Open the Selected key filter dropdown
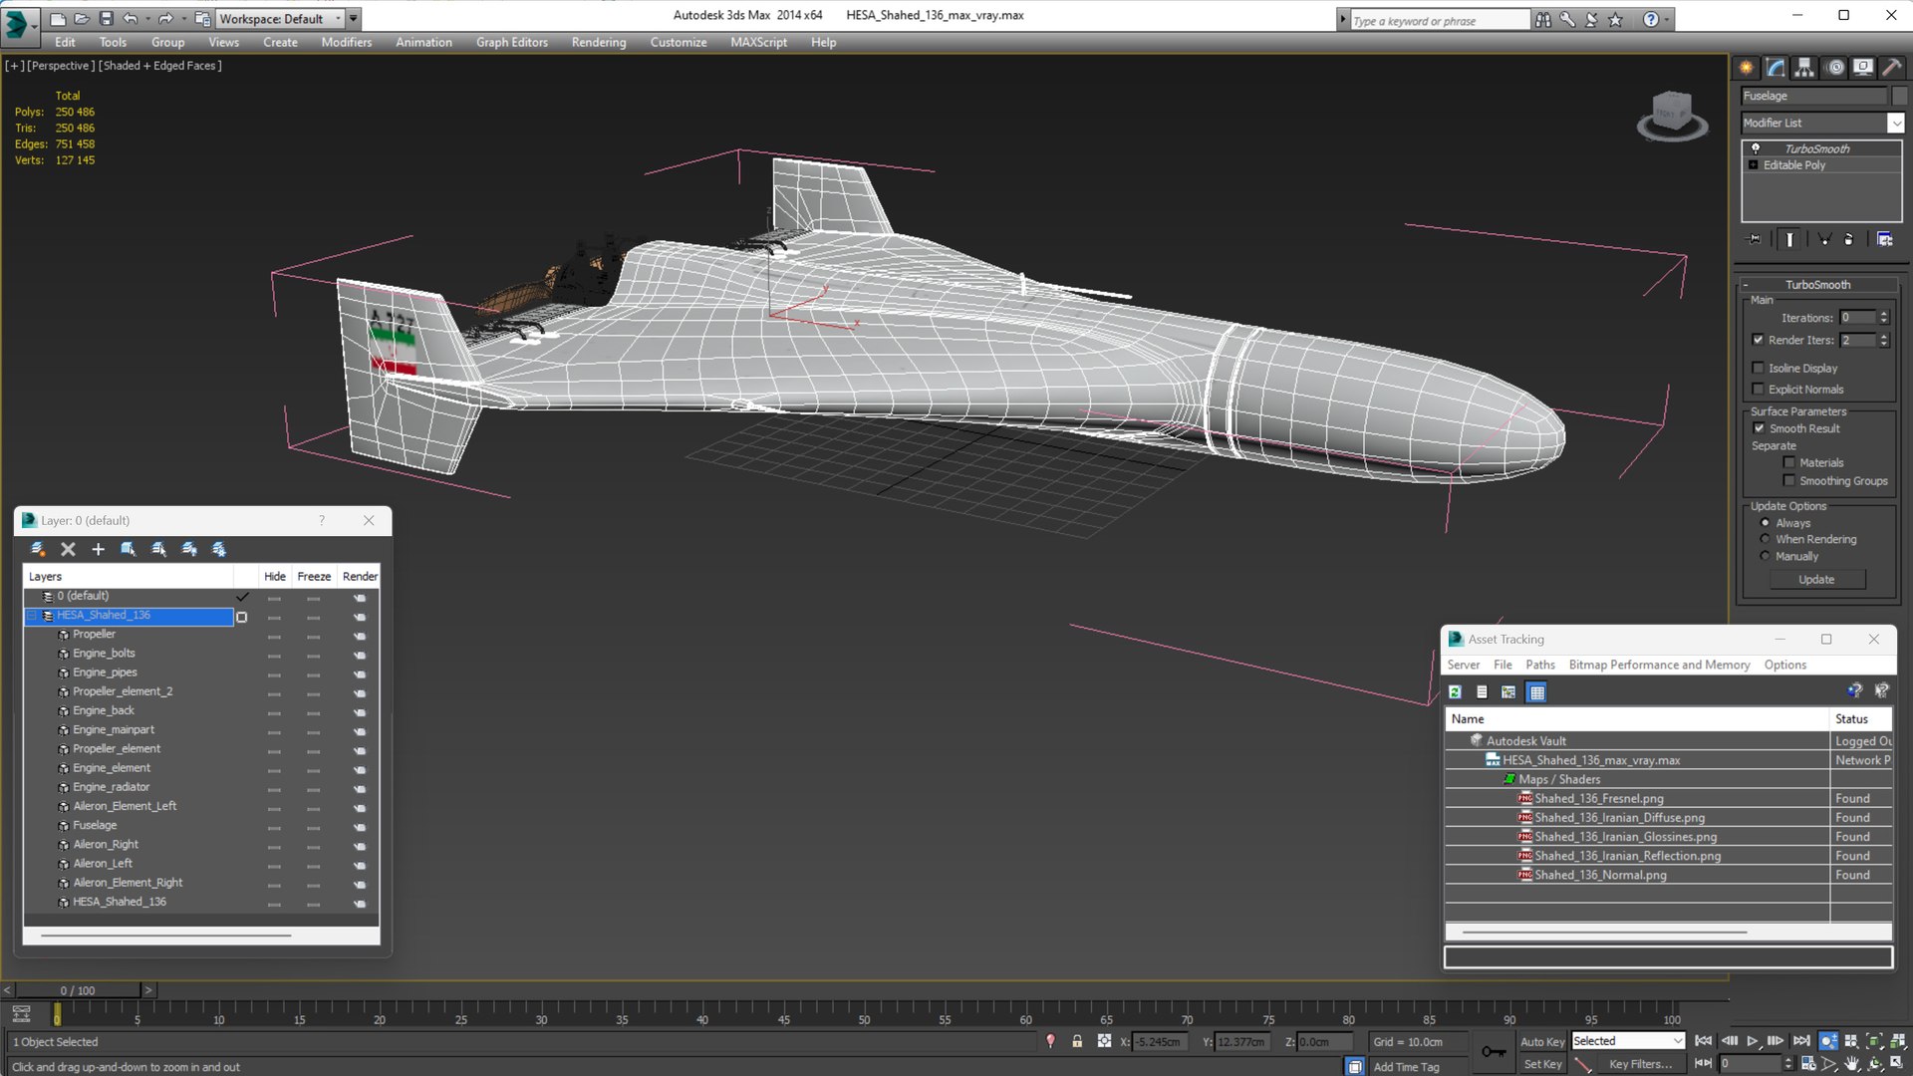 click(x=1628, y=1041)
